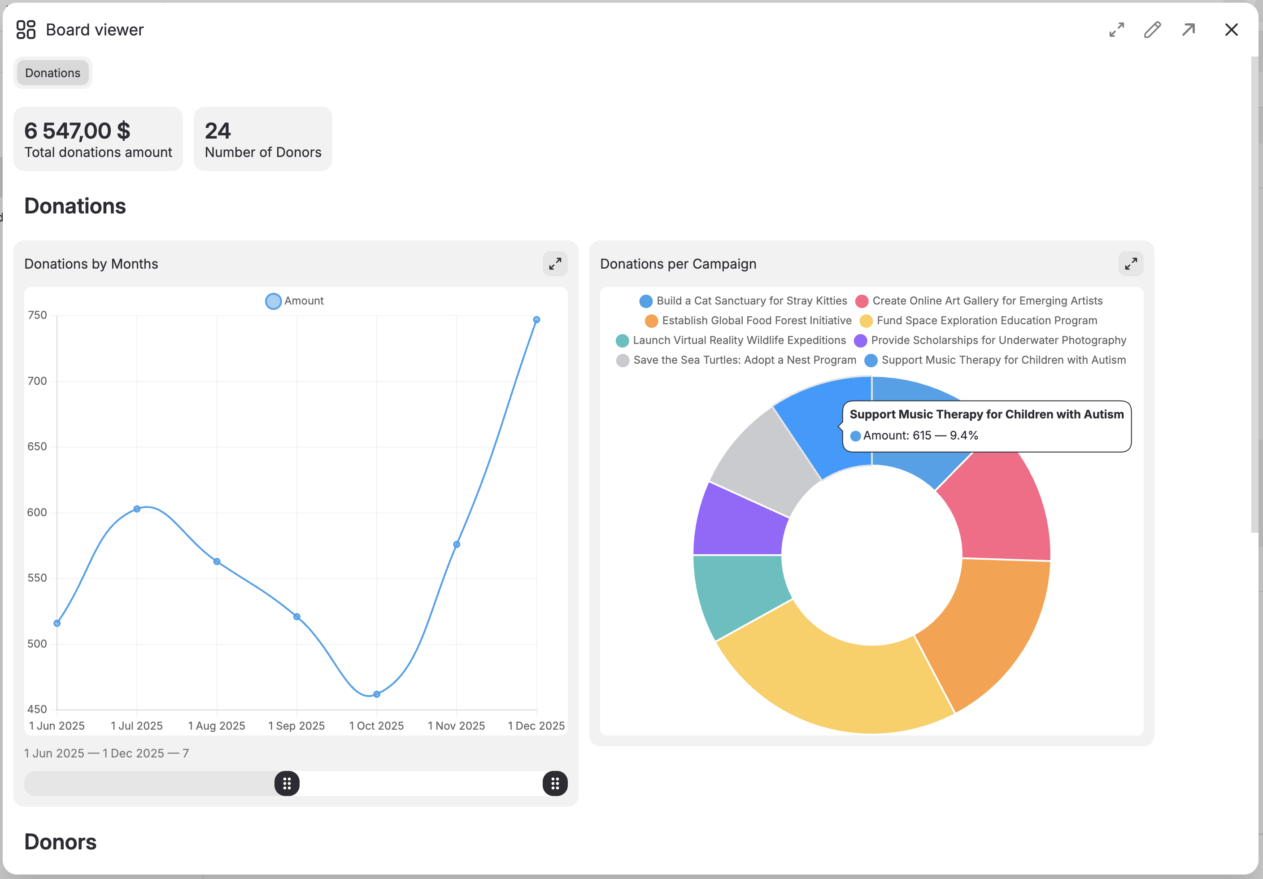Expand the board viewer to fullscreen
The height and width of the screenshot is (879, 1263).
pyautogui.click(x=1116, y=30)
